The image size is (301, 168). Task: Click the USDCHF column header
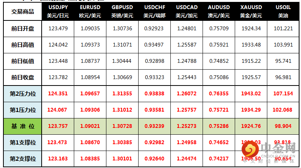coord(154,11)
